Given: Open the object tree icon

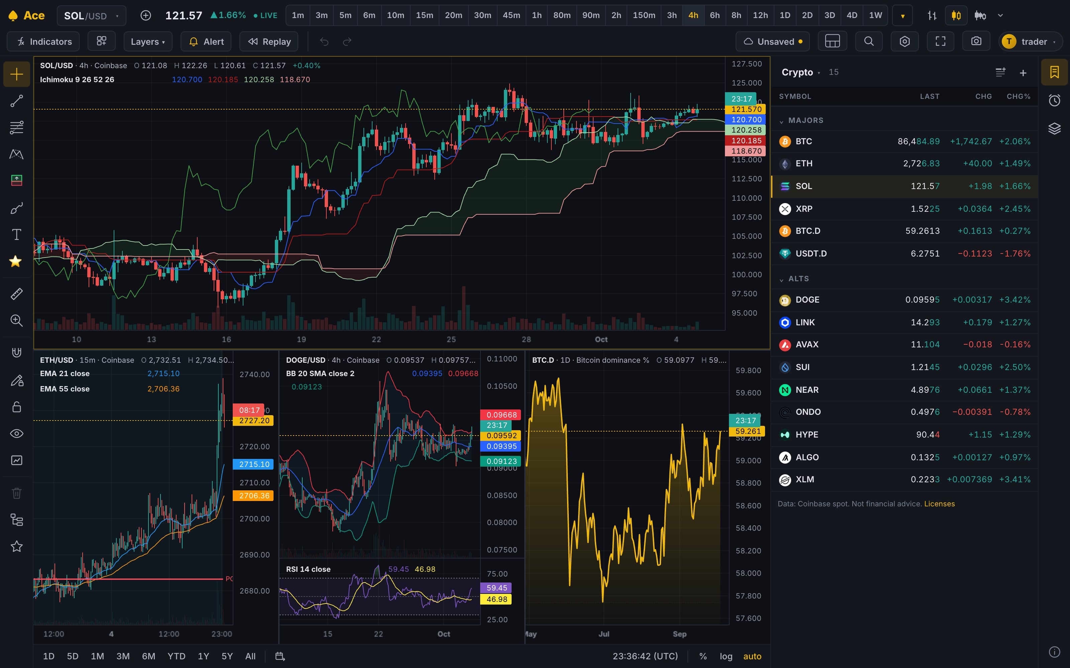Looking at the screenshot, I should [16, 520].
